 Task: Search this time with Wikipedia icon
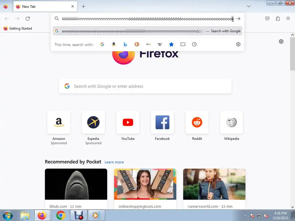160,44
